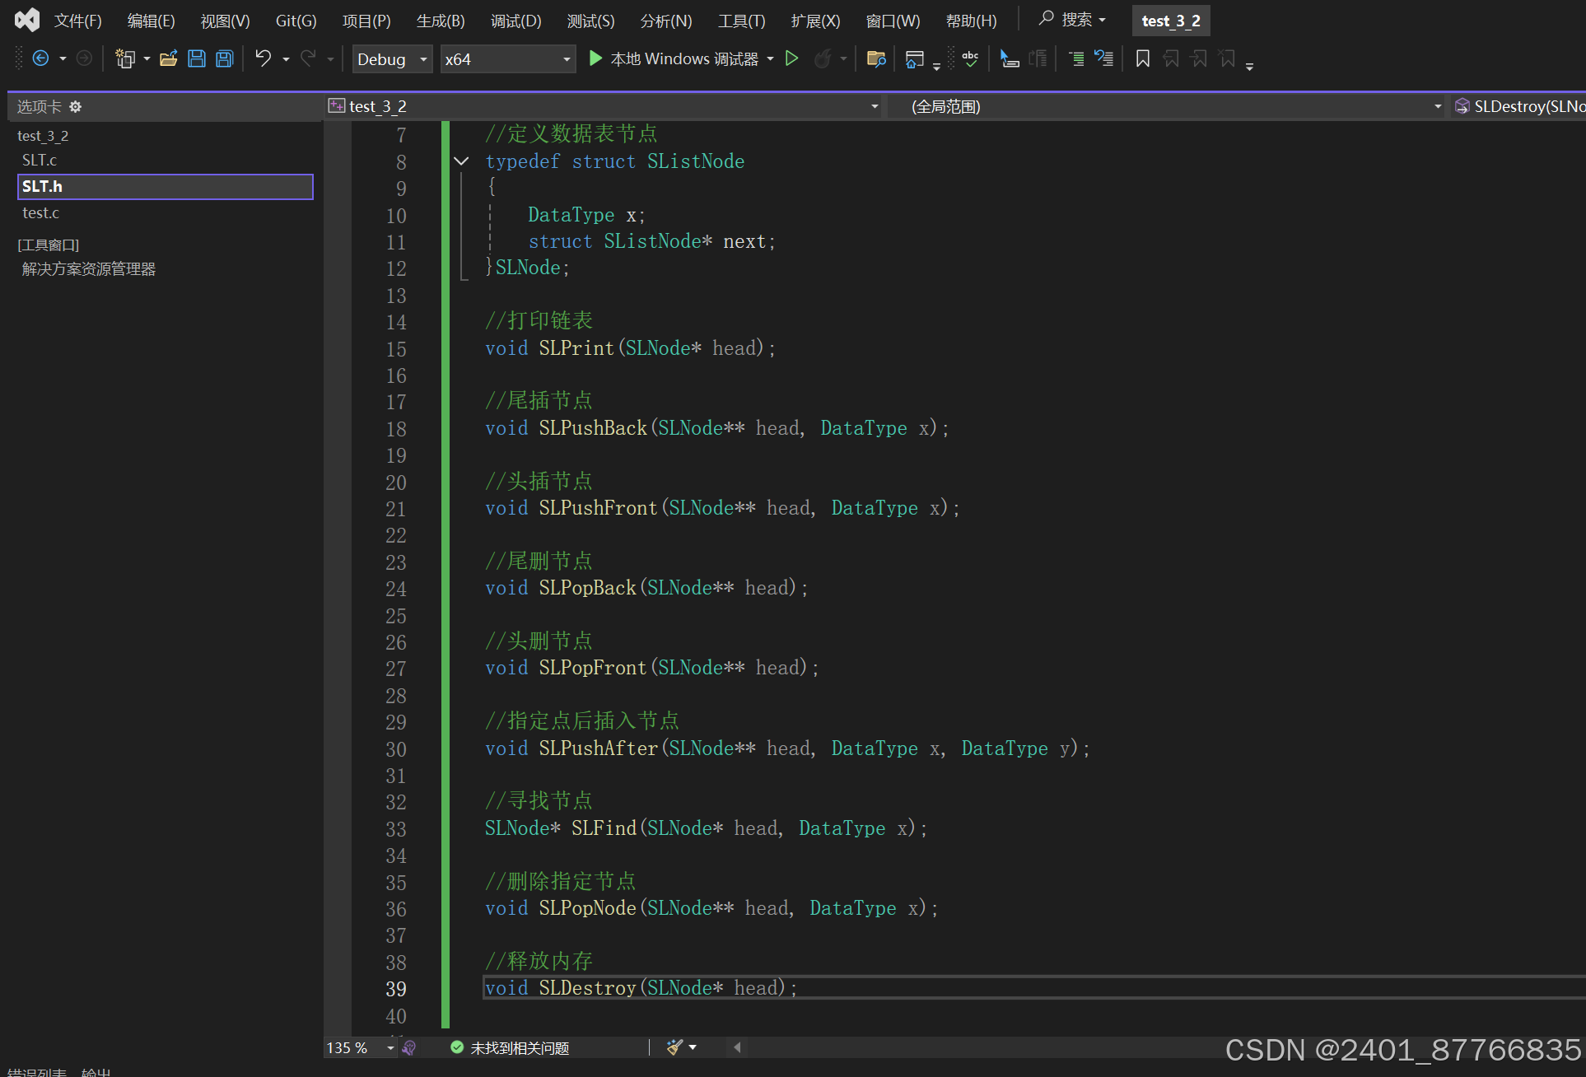Screen dimensions: 1586x1077
Task: Click the spell checker abc icon
Action: 970,58
